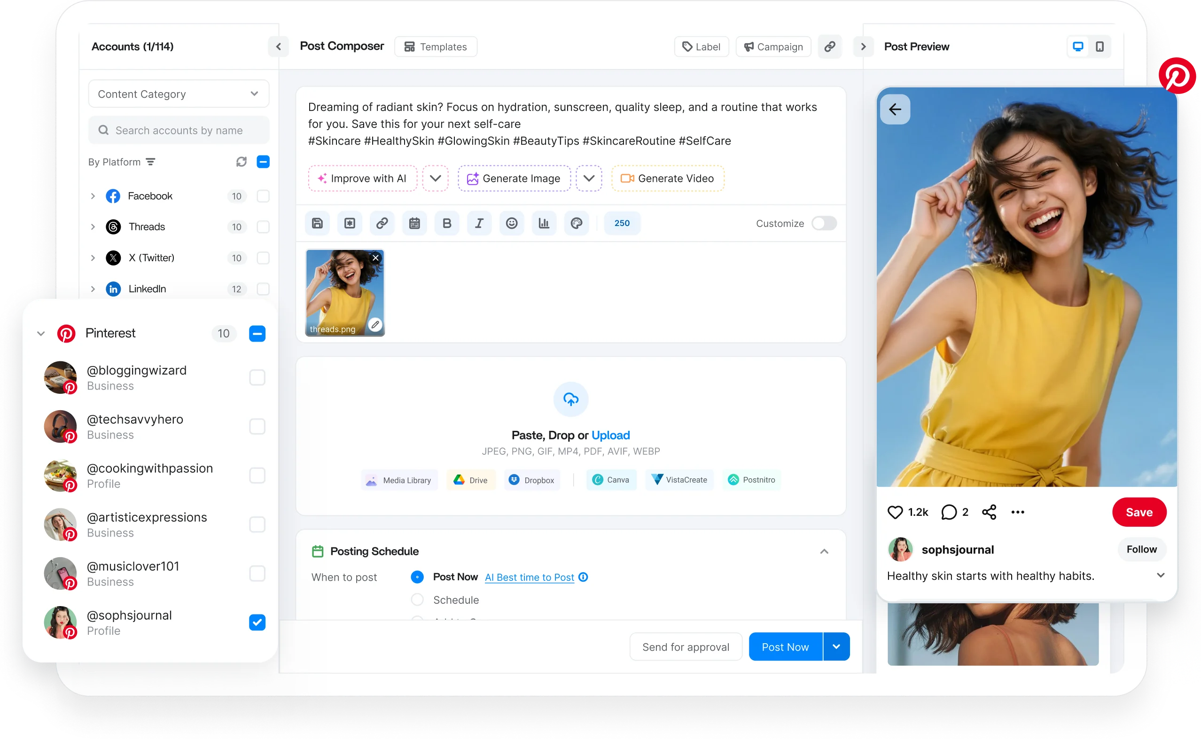1201x748 pixels.
Task: Open the Improve with AI options dropdown
Action: 435,178
